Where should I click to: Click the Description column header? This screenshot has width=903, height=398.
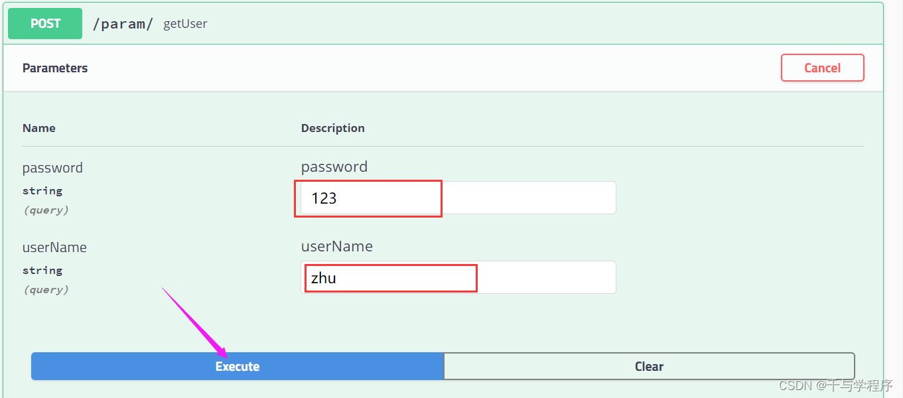pyautogui.click(x=333, y=128)
